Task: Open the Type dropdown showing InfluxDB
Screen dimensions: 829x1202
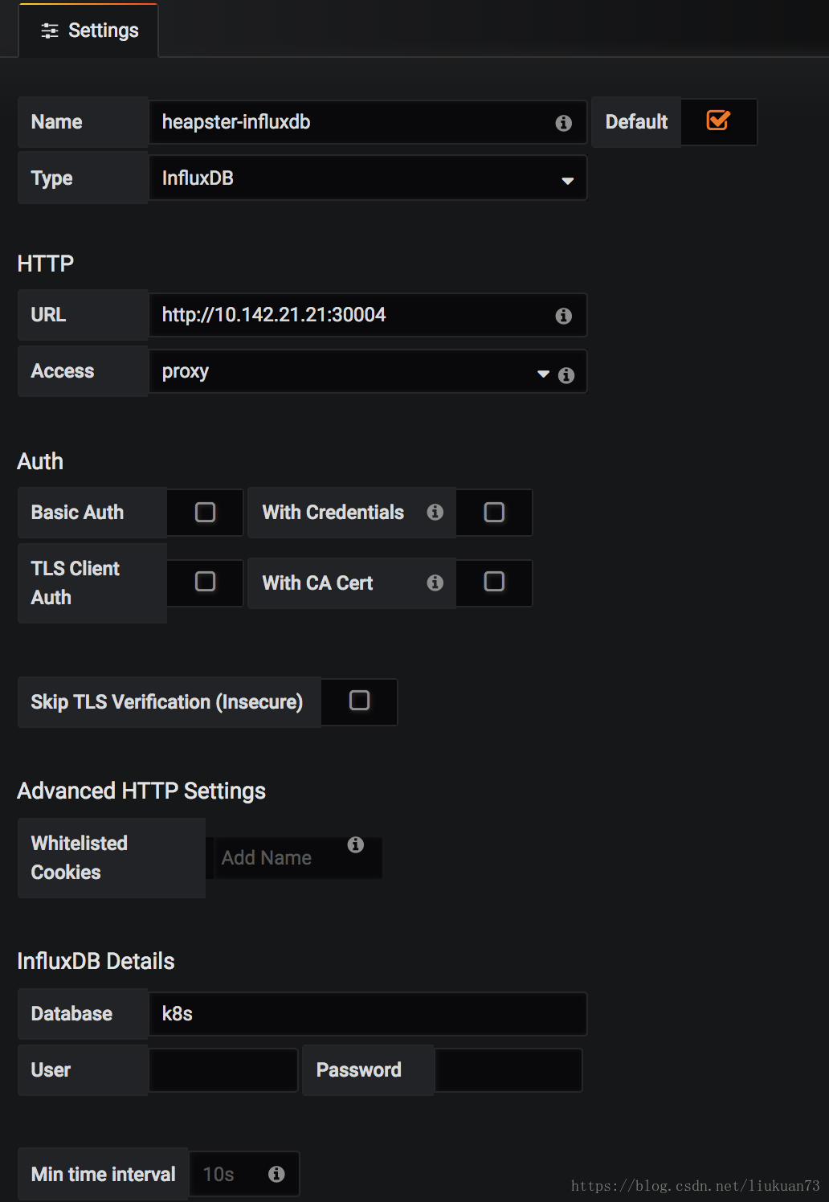Action: pyautogui.click(x=368, y=178)
